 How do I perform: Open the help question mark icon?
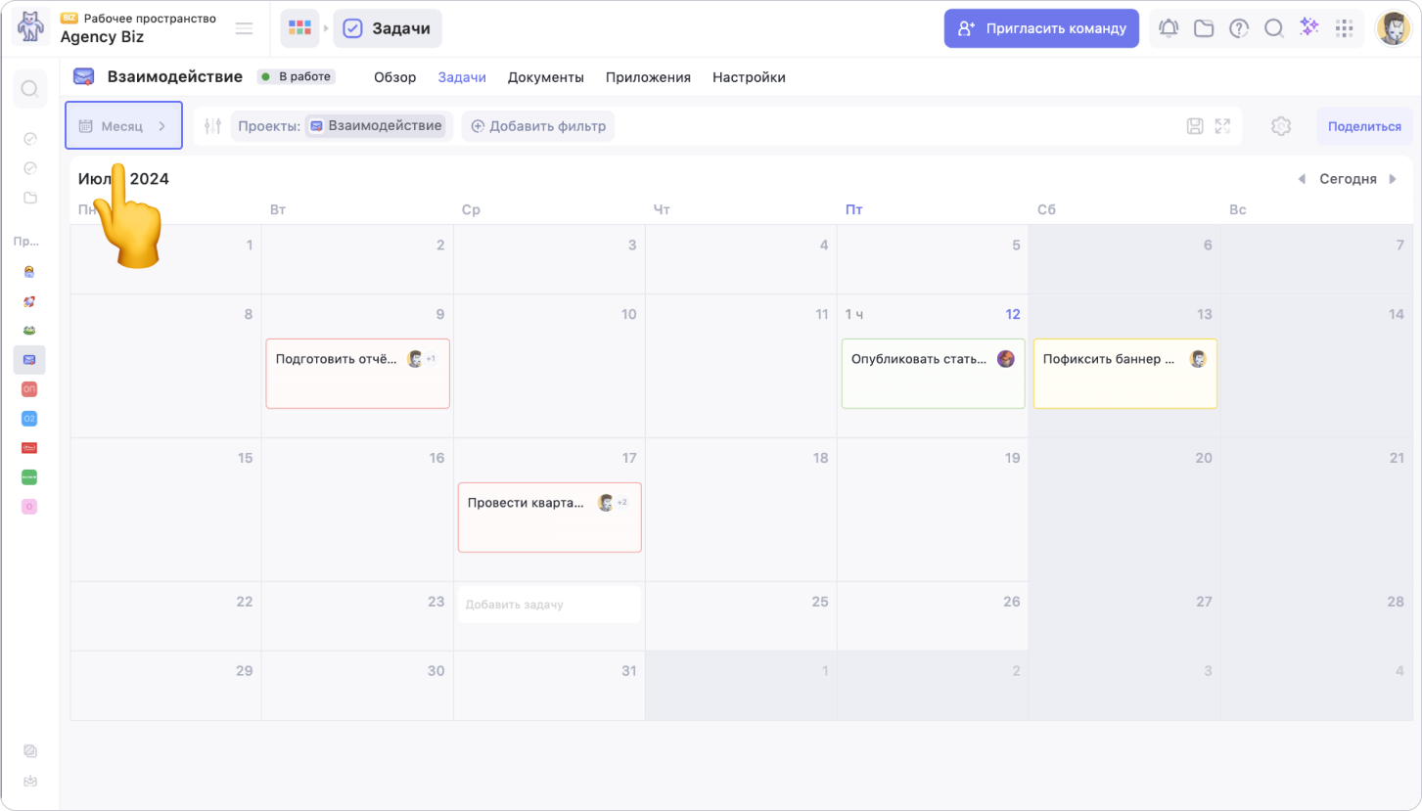pyautogui.click(x=1239, y=28)
